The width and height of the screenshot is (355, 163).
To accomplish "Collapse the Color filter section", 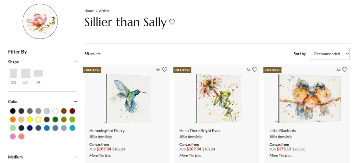I will click(x=76, y=102).
